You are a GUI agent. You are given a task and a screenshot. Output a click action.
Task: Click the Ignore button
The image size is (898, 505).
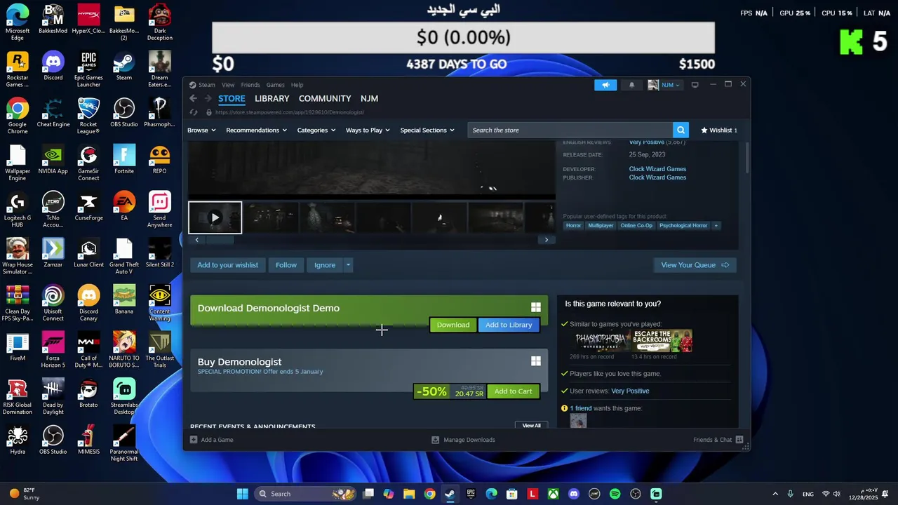[x=325, y=265]
